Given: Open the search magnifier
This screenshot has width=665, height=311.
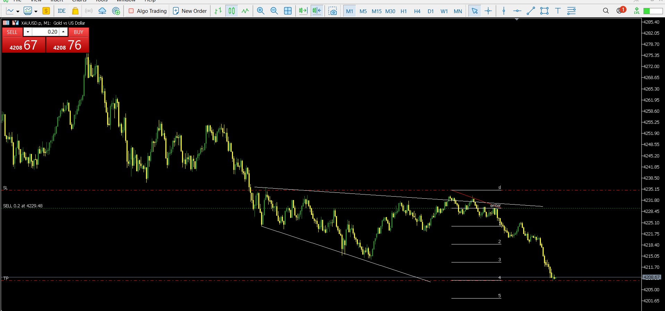Looking at the screenshot, I should coord(606,11).
